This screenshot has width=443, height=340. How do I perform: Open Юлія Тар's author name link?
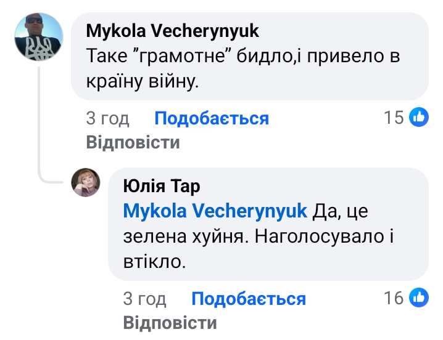162,185
